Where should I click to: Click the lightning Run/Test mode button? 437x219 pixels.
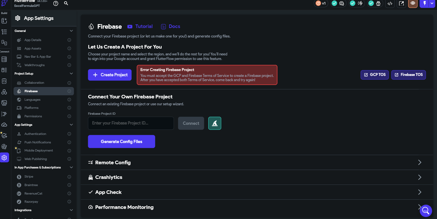[424, 3]
